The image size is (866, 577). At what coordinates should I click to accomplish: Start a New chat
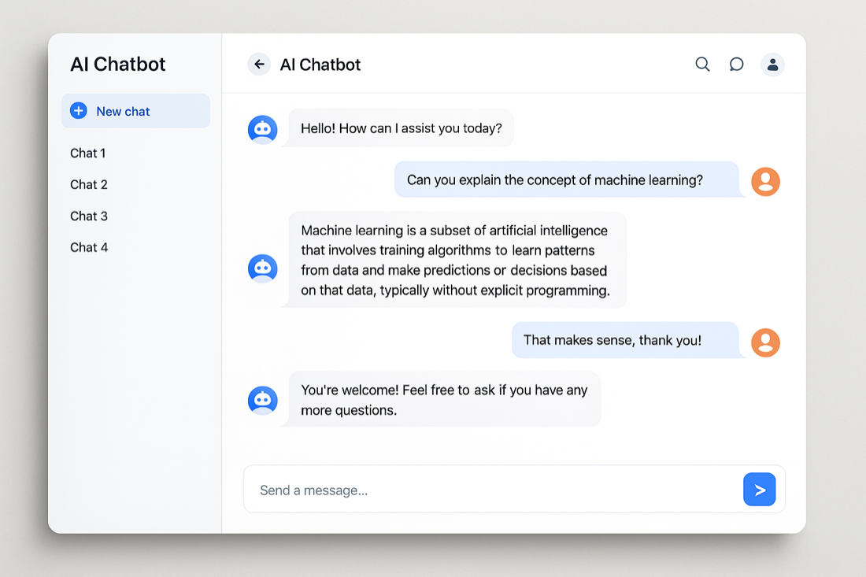136,111
